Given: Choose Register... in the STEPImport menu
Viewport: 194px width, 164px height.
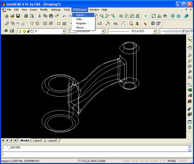Looking at the screenshot, I should [x=83, y=23].
